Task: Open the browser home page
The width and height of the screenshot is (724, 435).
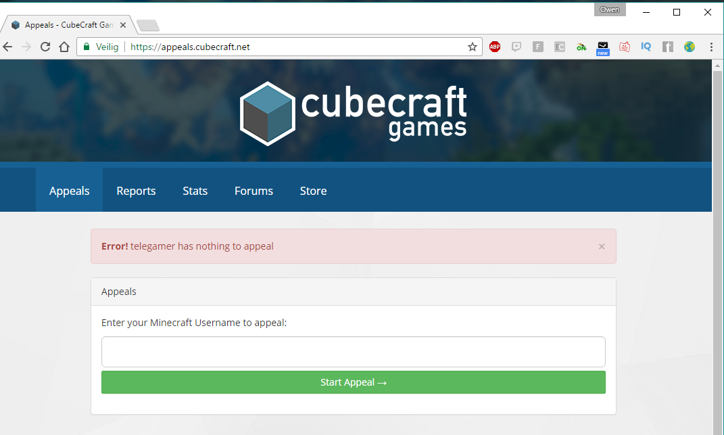Action: coord(64,47)
